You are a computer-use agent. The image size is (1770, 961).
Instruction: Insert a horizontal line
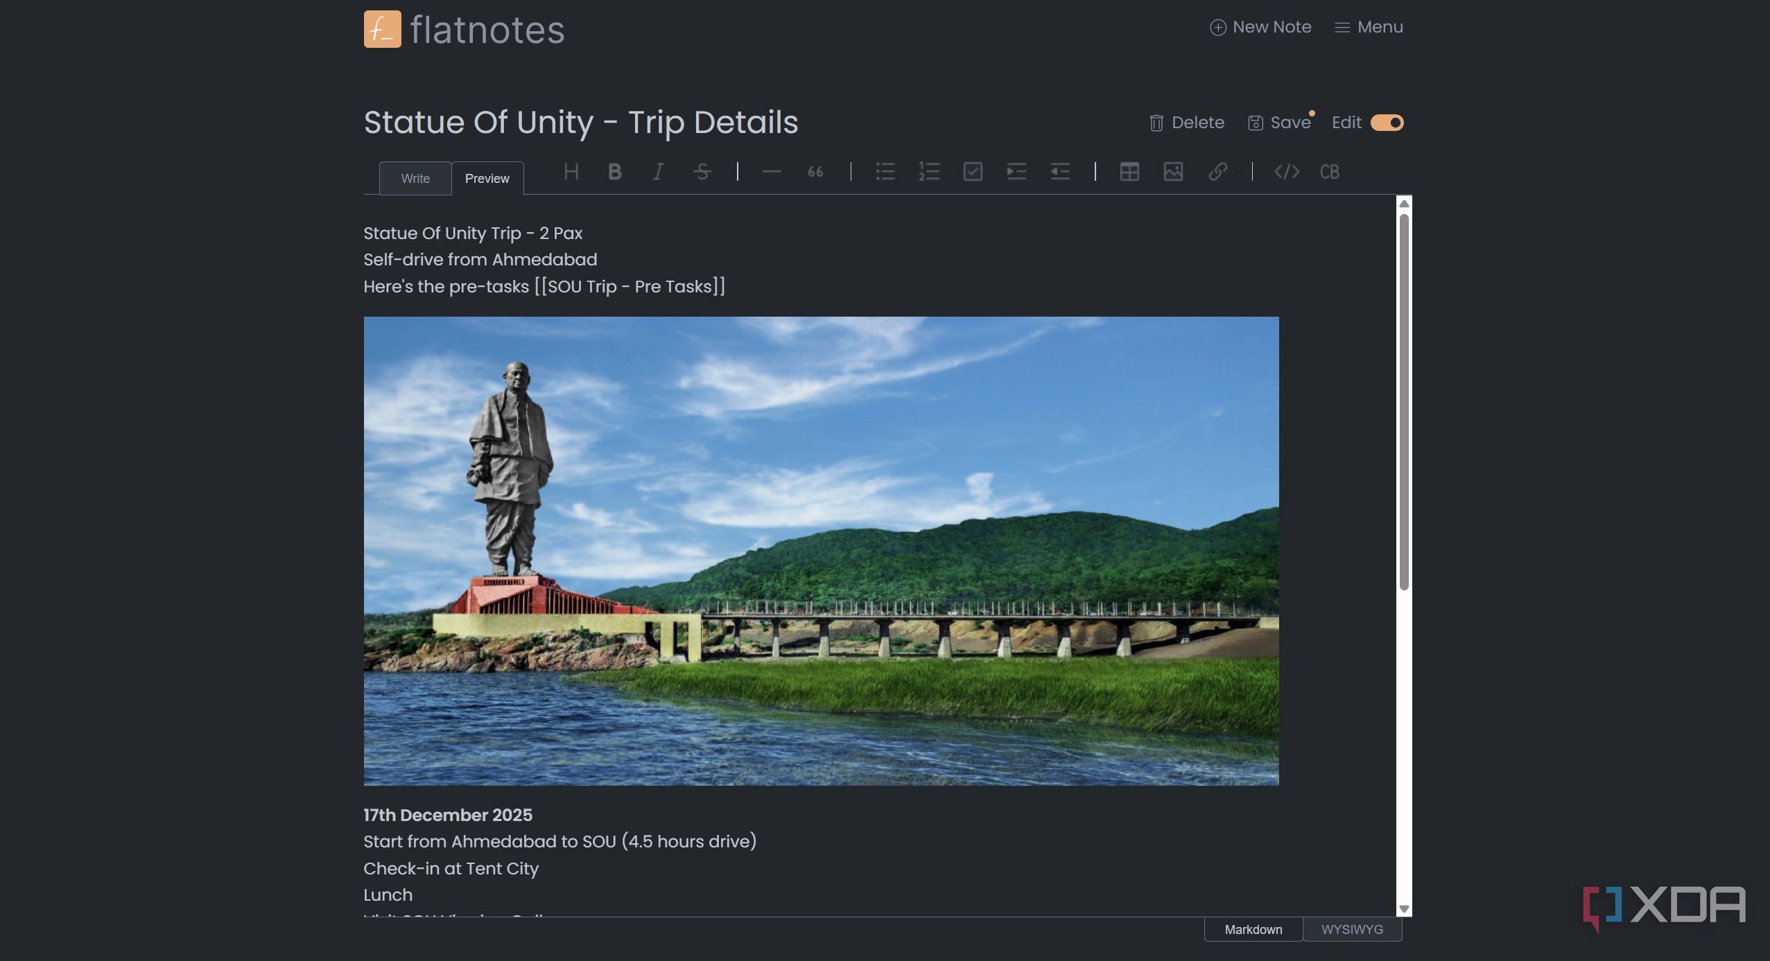[x=771, y=172]
